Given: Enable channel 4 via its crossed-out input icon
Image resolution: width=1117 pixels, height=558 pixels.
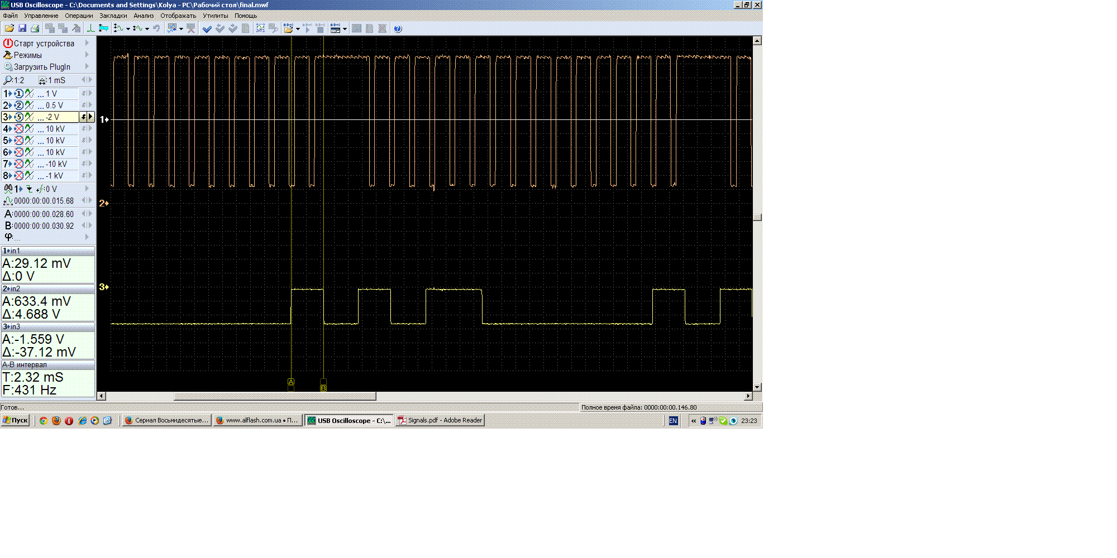Looking at the screenshot, I should [19, 129].
